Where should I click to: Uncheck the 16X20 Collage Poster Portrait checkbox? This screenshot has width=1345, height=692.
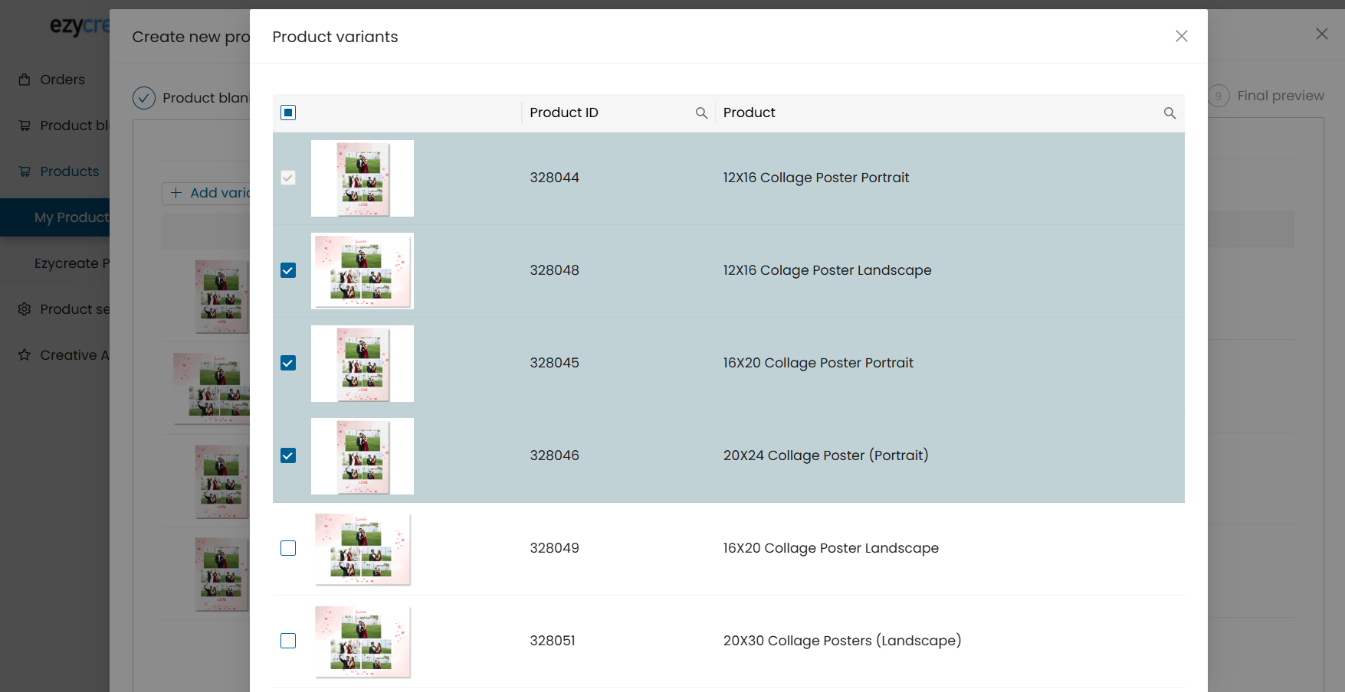click(288, 363)
